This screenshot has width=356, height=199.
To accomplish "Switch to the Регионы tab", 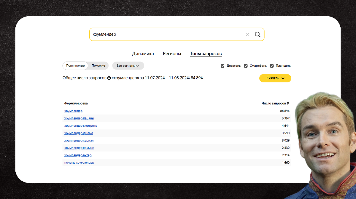I will click(172, 54).
